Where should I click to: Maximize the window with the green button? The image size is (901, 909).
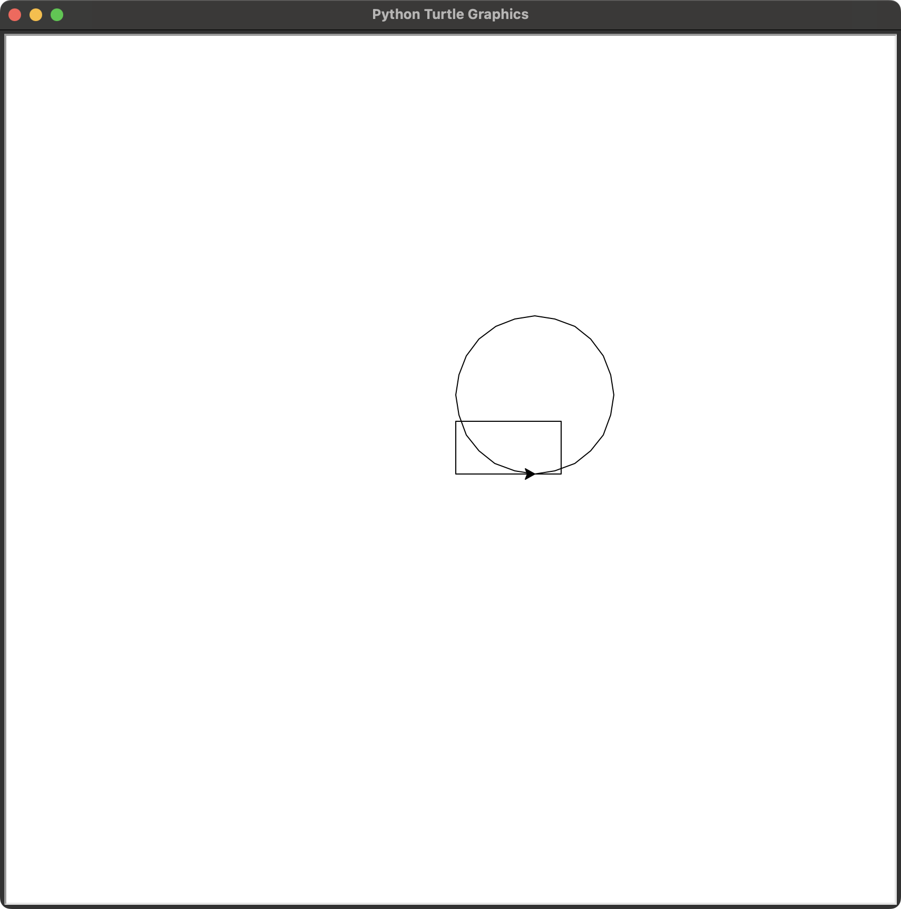(x=57, y=15)
